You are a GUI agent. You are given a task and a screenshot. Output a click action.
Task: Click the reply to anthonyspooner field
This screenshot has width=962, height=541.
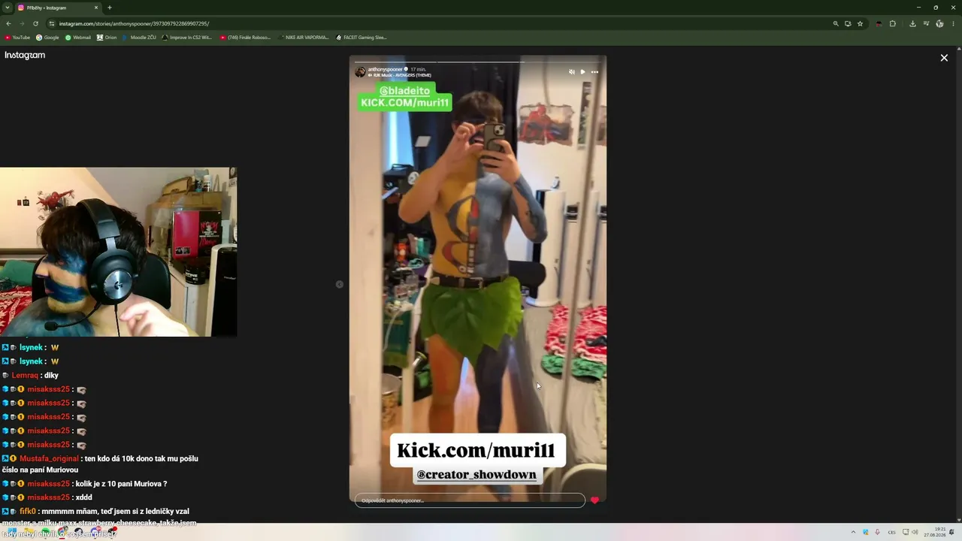tap(470, 500)
